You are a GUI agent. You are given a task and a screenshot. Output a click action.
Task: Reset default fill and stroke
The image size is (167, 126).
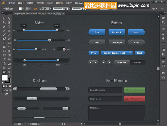point(3,83)
